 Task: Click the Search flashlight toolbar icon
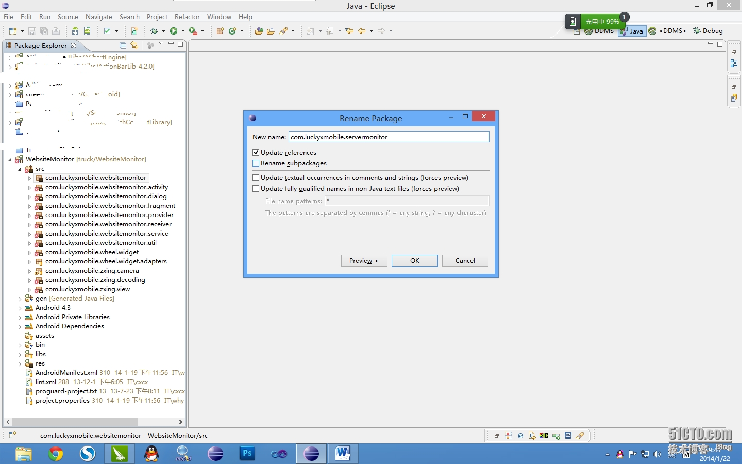pyautogui.click(x=283, y=31)
